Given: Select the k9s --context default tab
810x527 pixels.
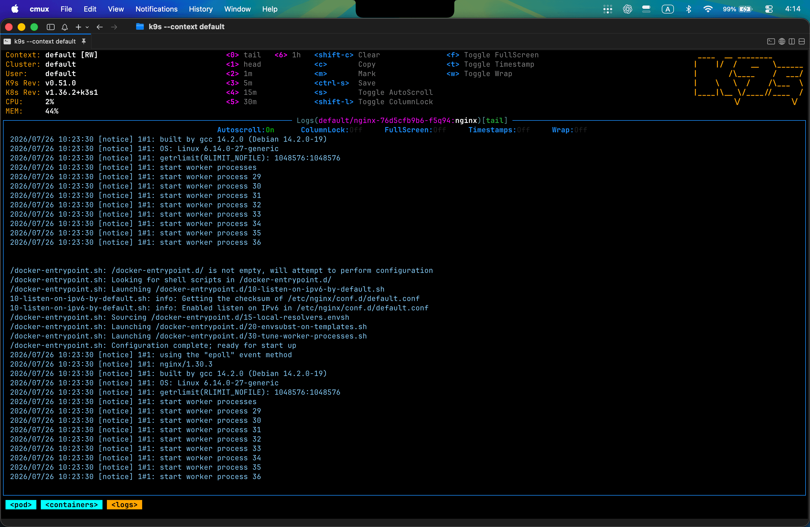Looking at the screenshot, I should (x=45, y=41).
